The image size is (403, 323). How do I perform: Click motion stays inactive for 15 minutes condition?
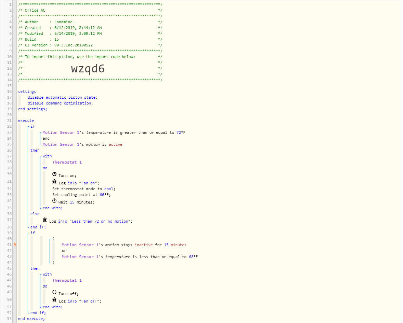[124, 245]
